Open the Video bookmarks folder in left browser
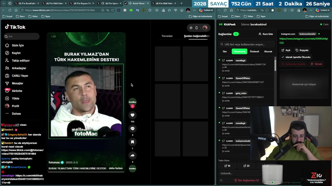 tap(33, 16)
